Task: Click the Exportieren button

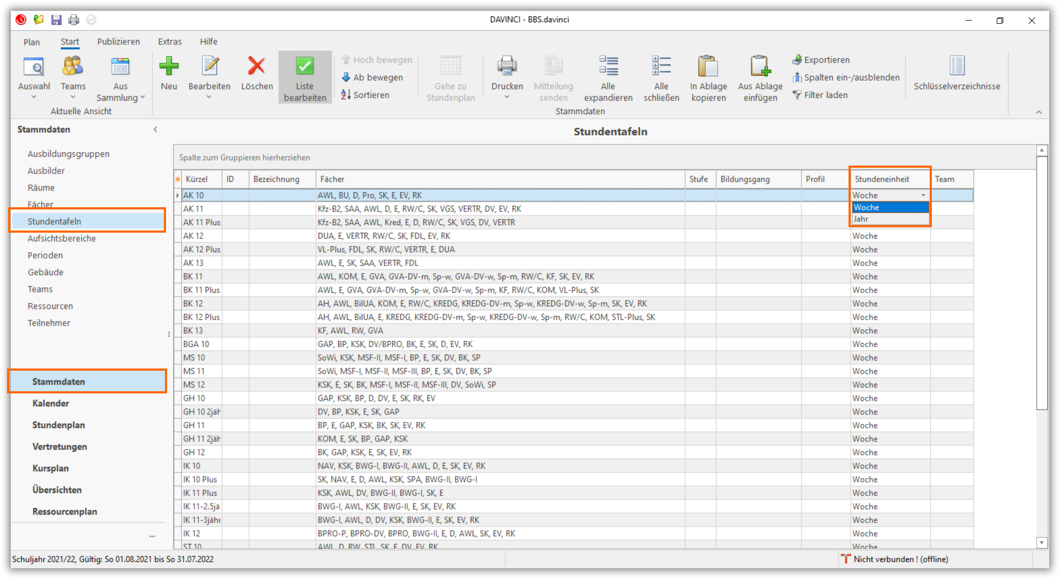Action: pos(821,60)
